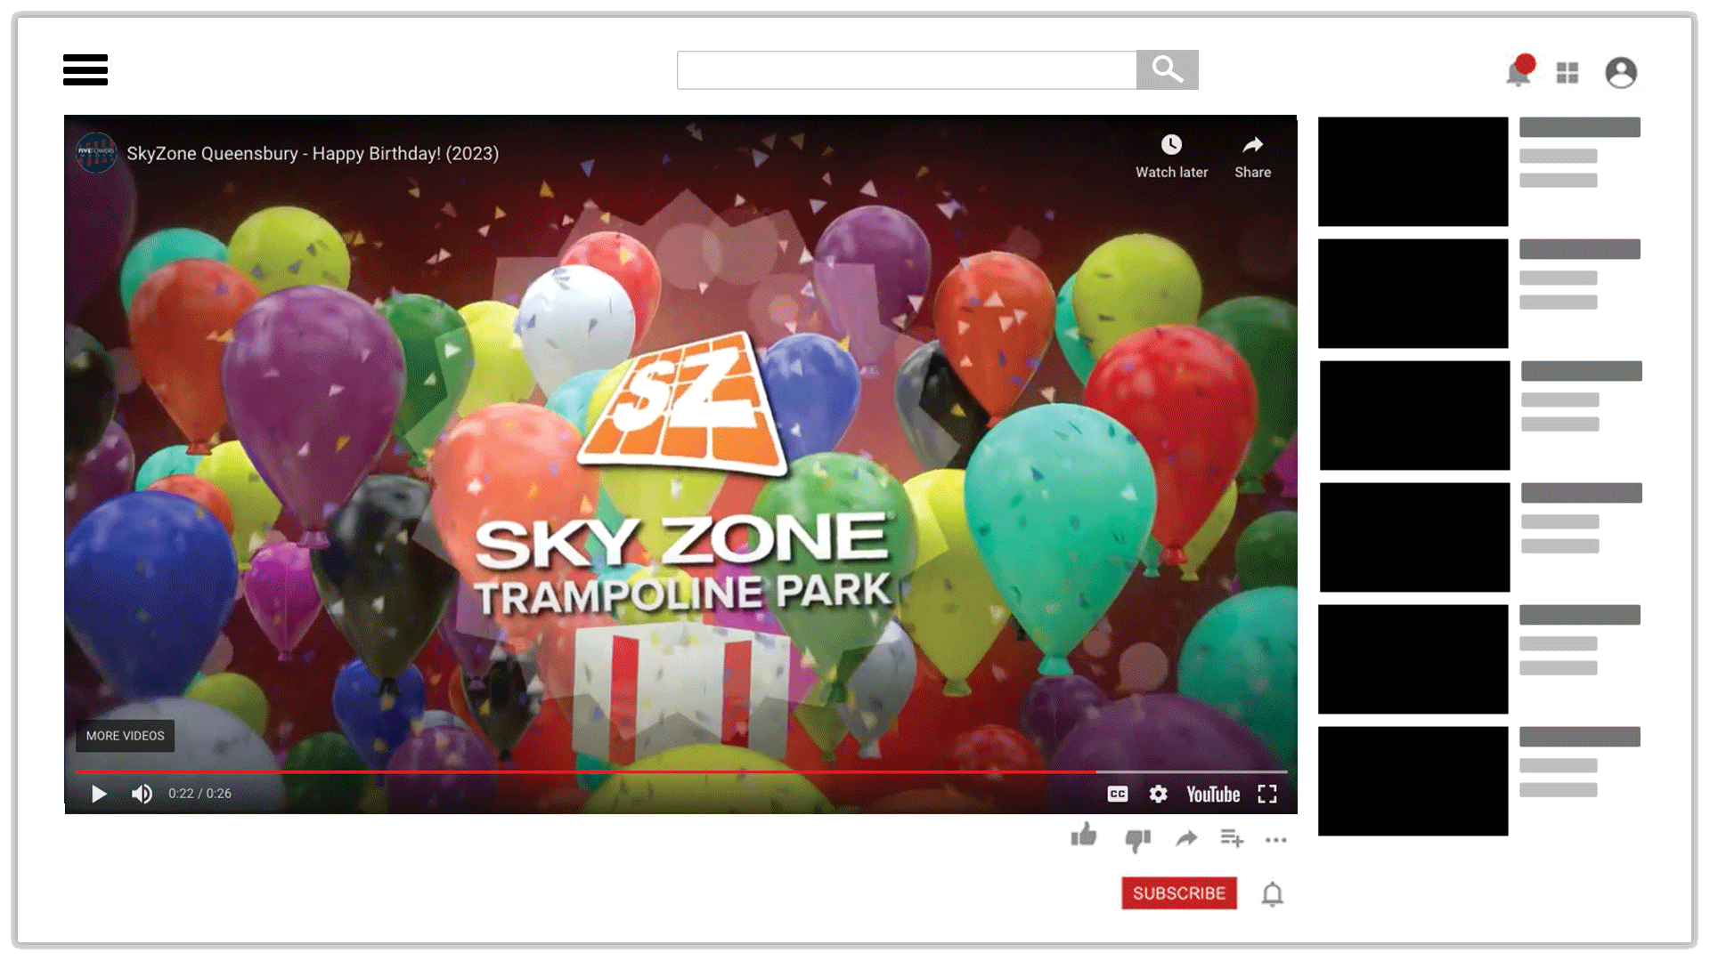This screenshot has height=961, width=1710.
Task: Open the YouTube apps grid
Action: [x=1567, y=72]
